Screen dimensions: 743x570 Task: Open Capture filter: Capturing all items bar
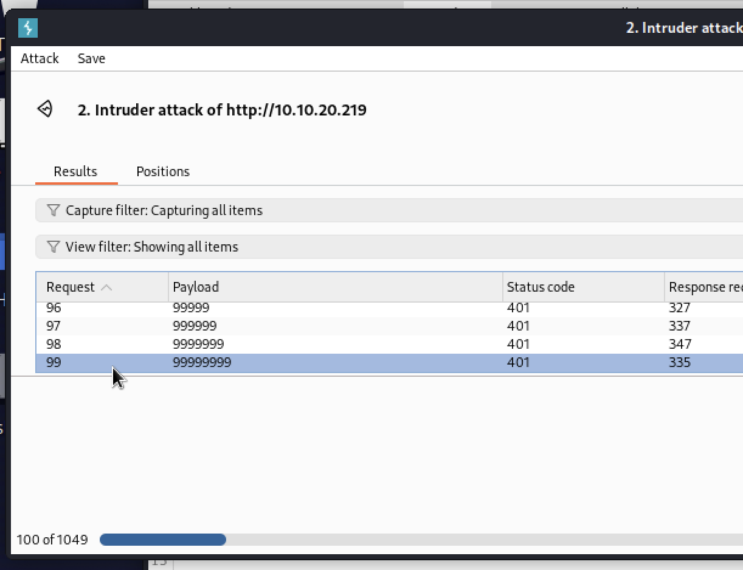click(389, 210)
